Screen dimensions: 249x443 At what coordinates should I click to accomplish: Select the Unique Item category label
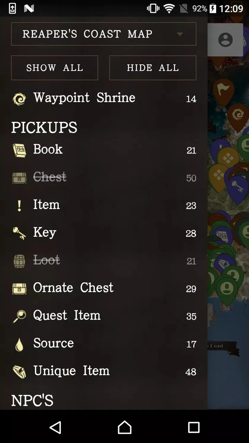click(x=72, y=371)
